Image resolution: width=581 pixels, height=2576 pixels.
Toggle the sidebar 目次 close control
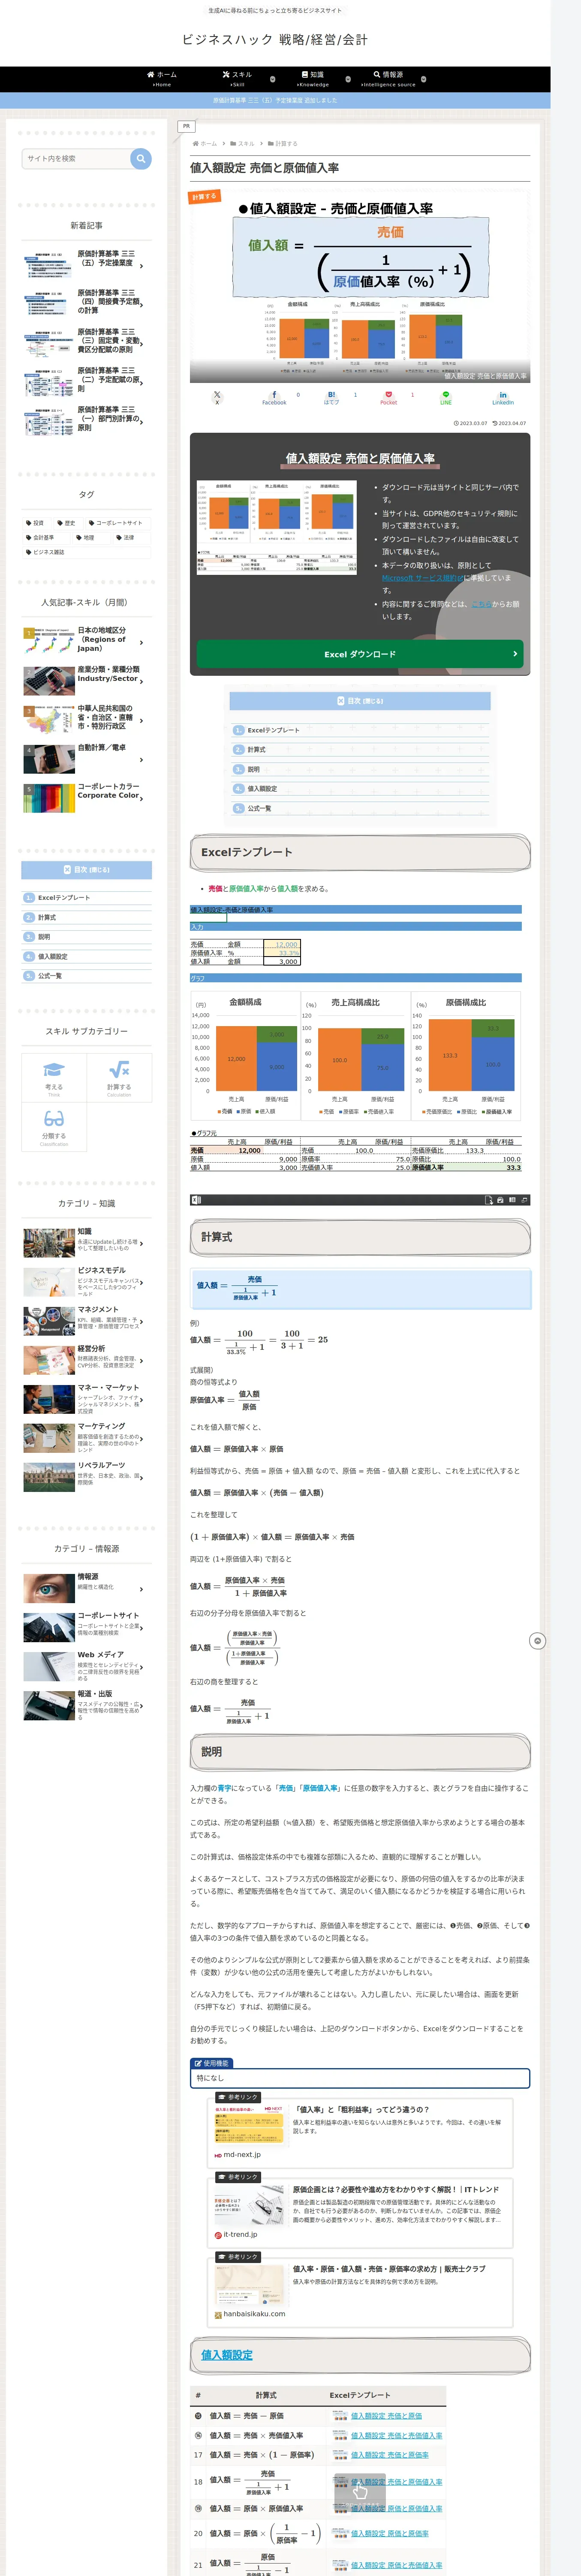pyautogui.click(x=87, y=870)
